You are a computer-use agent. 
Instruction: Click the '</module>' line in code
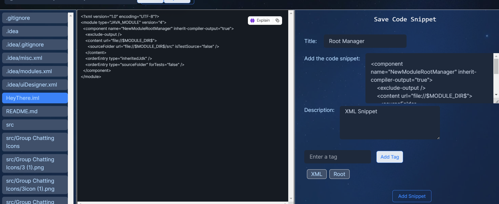[x=91, y=77]
